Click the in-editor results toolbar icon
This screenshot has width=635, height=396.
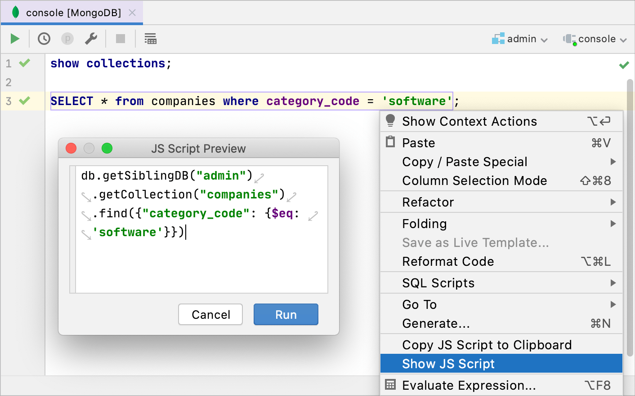pos(150,39)
